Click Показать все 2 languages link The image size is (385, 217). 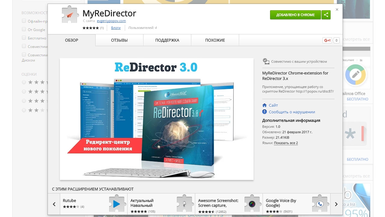click(x=286, y=143)
